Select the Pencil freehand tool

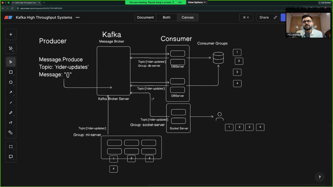tap(11, 112)
